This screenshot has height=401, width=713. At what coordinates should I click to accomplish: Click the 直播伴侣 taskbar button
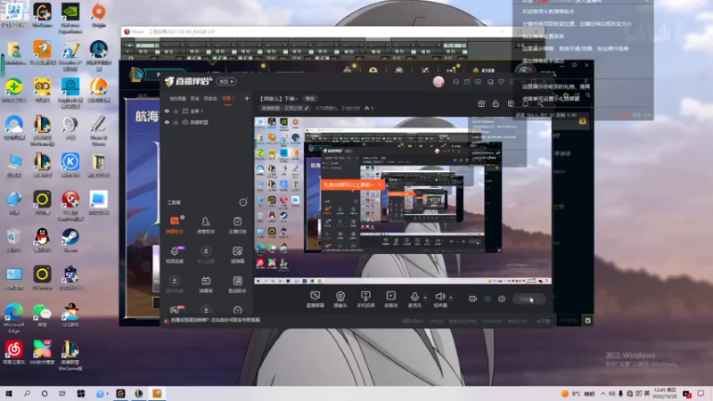[157, 394]
